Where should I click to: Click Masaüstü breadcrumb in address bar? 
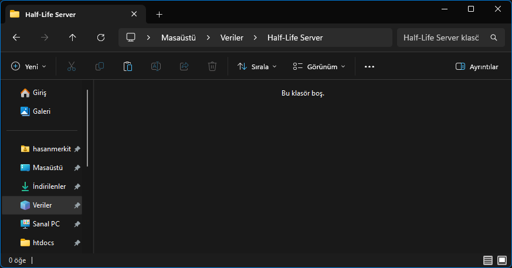(178, 38)
